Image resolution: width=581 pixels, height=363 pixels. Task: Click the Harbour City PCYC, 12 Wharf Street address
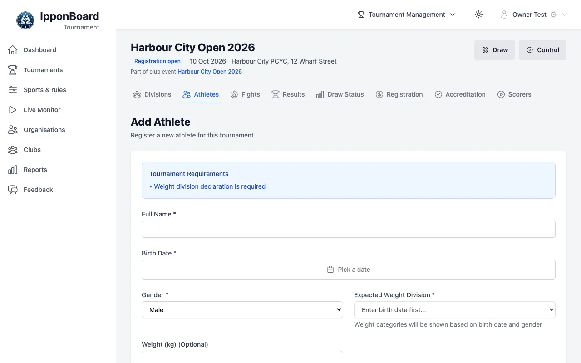click(284, 61)
